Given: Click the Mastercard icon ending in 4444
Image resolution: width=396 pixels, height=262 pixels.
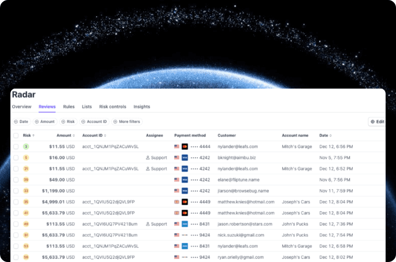Looking at the screenshot, I should (185, 146).
